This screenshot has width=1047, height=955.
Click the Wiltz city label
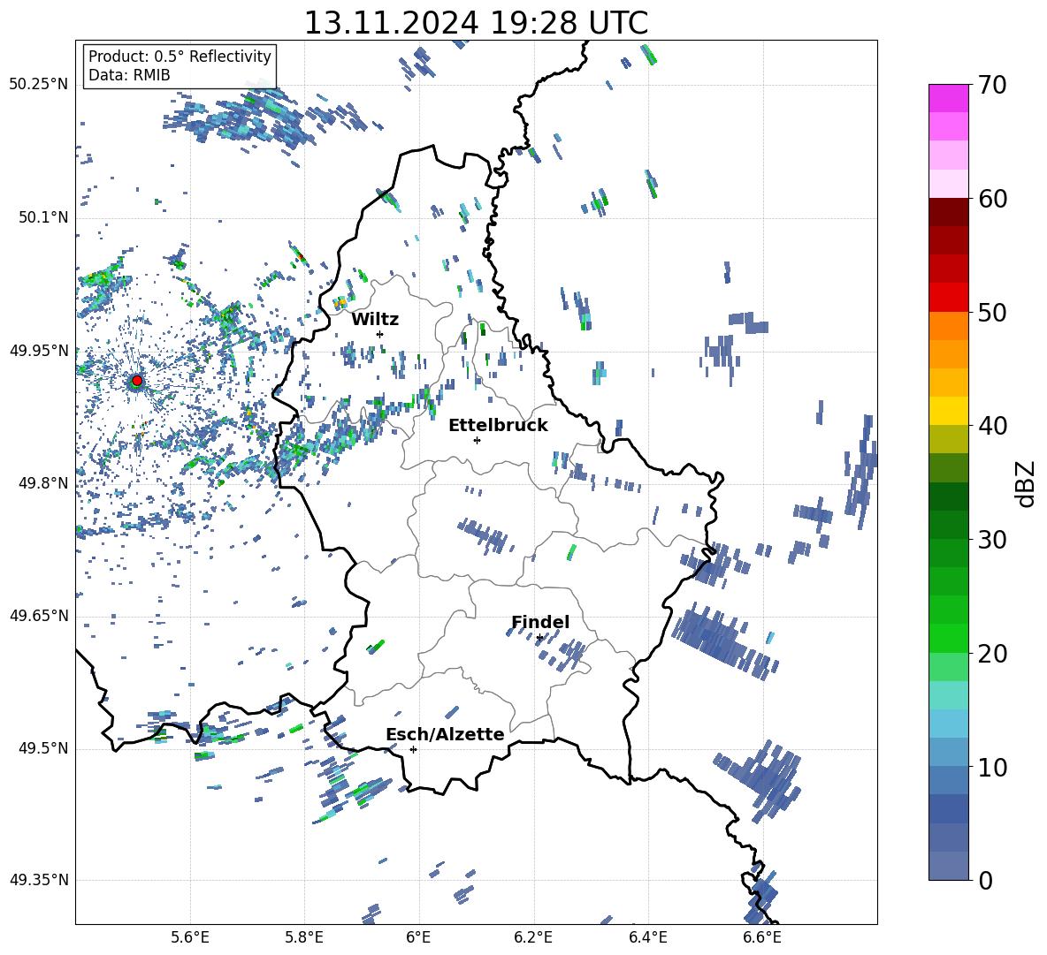tap(375, 320)
